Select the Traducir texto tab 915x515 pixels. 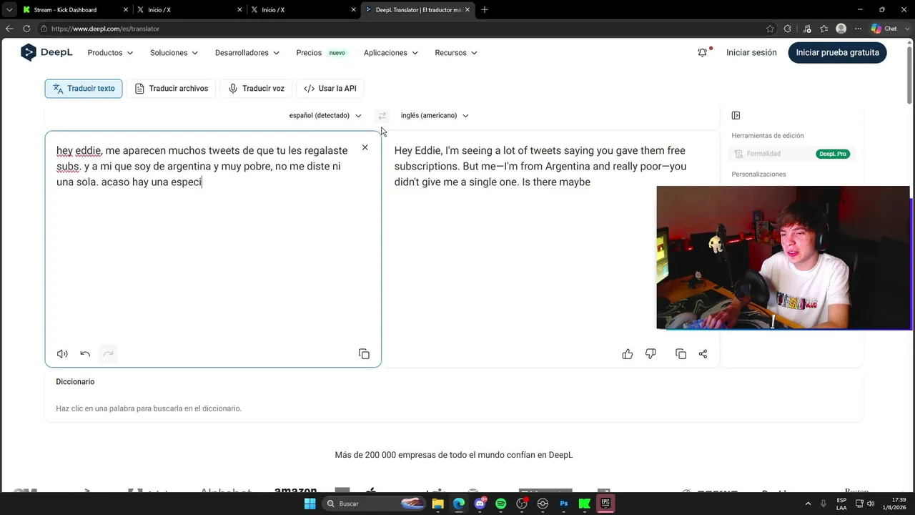pos(84,89)
